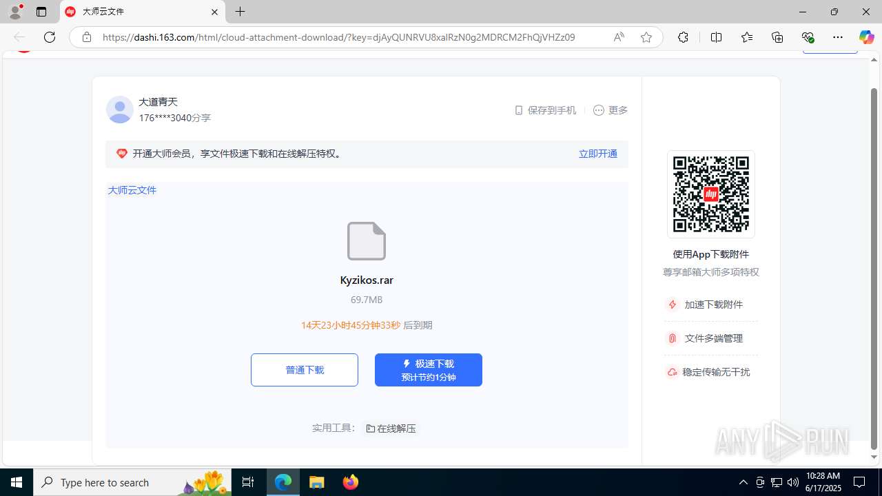Viewport: 882px width, 496px height.
Task: Close the 大师云文件 browser tab
Action: (214, 12)
